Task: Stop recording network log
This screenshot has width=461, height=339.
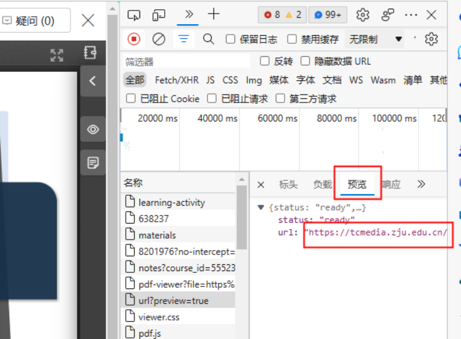Action: [x=134, y=39]
